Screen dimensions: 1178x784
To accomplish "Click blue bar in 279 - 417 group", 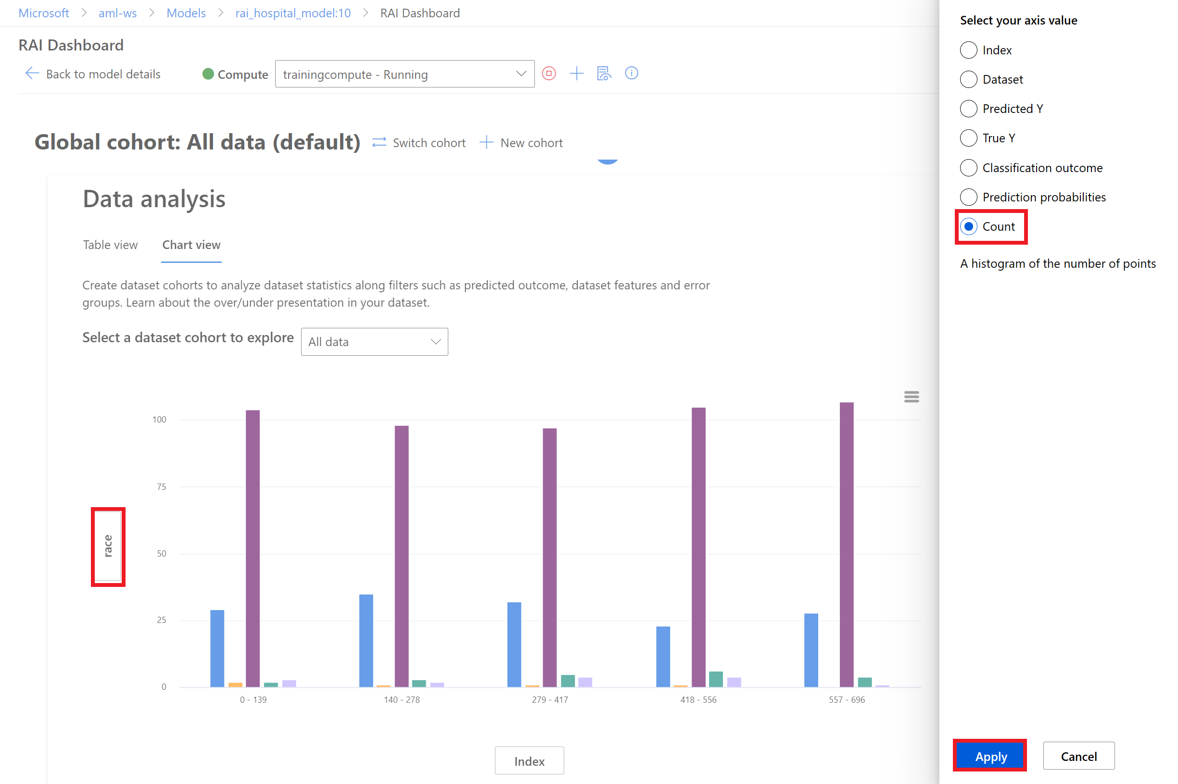I will click(x=514, y=645).
